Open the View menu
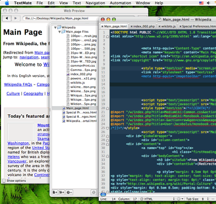 pyautogui.click(x=63, y=3)
